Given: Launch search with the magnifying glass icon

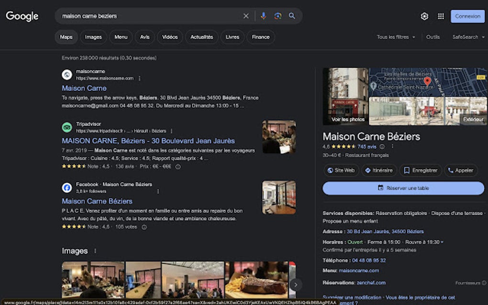Looking at the screenshot, I should click(x=292, y=16).
